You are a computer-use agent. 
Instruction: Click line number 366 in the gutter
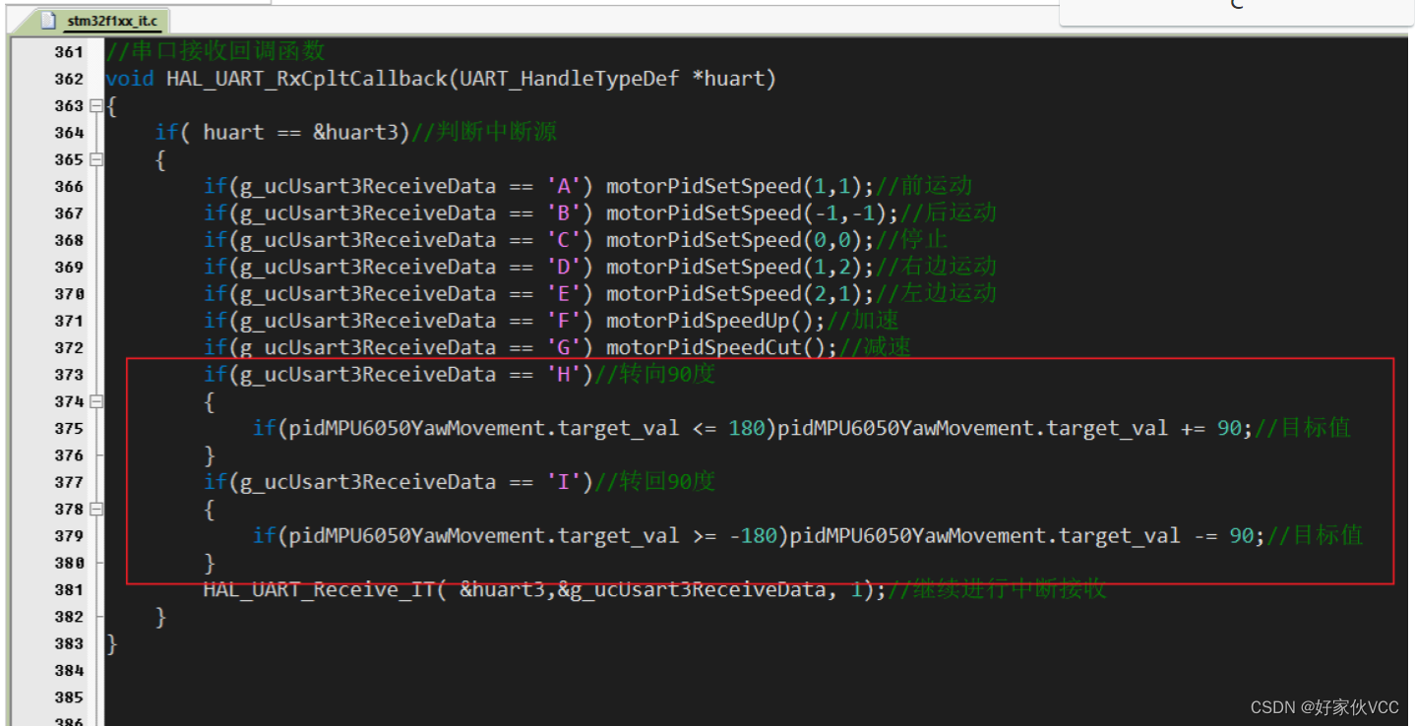[x=69, y=186]
